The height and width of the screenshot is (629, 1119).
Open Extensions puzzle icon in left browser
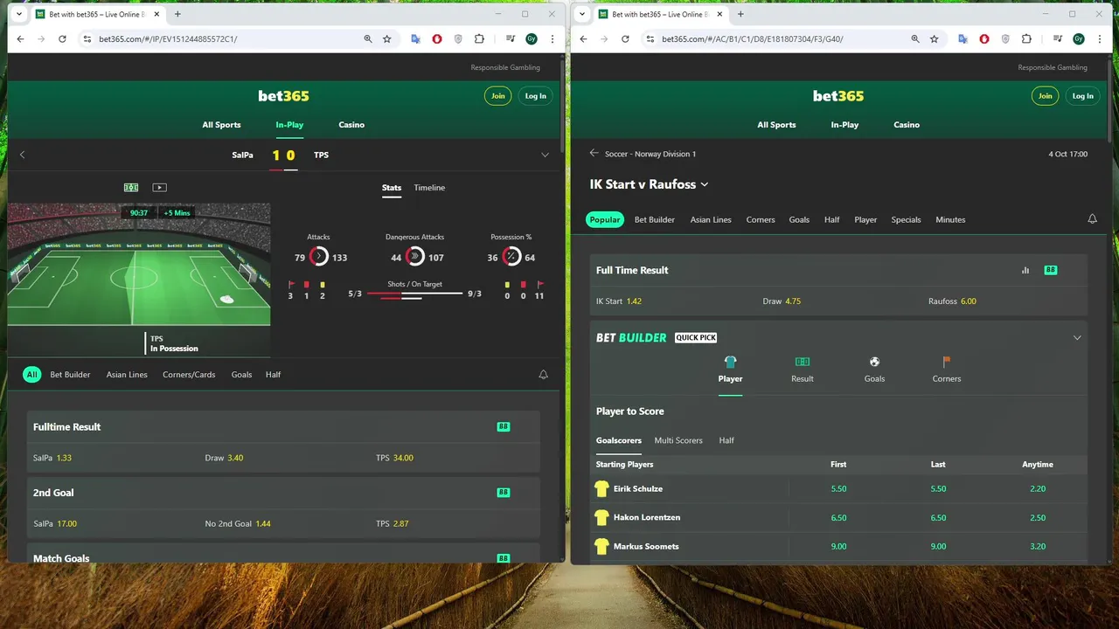click(479, 38)
